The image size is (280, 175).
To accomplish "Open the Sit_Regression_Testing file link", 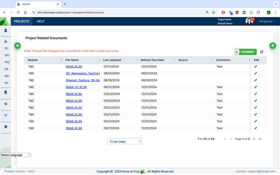I will pos(83,74).
